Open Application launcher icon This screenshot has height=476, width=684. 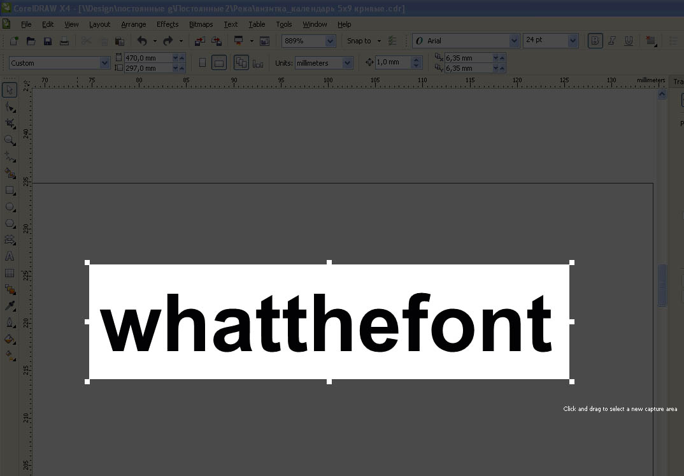tap(239, 41)
